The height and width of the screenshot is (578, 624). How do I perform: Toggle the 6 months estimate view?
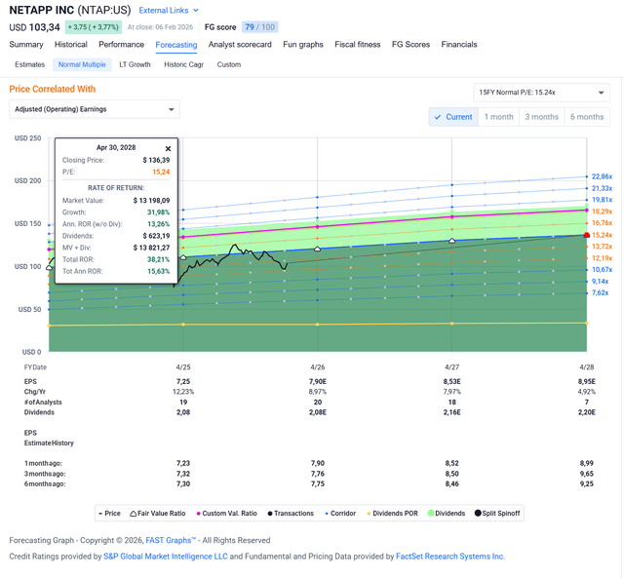(587, 117)
